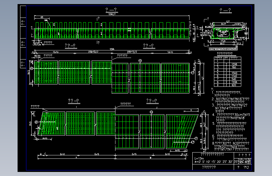The height and width of the screenshot is (176, 272).
Task: Select the 1296 overall dimension above plan view
Action: [112, 49]
